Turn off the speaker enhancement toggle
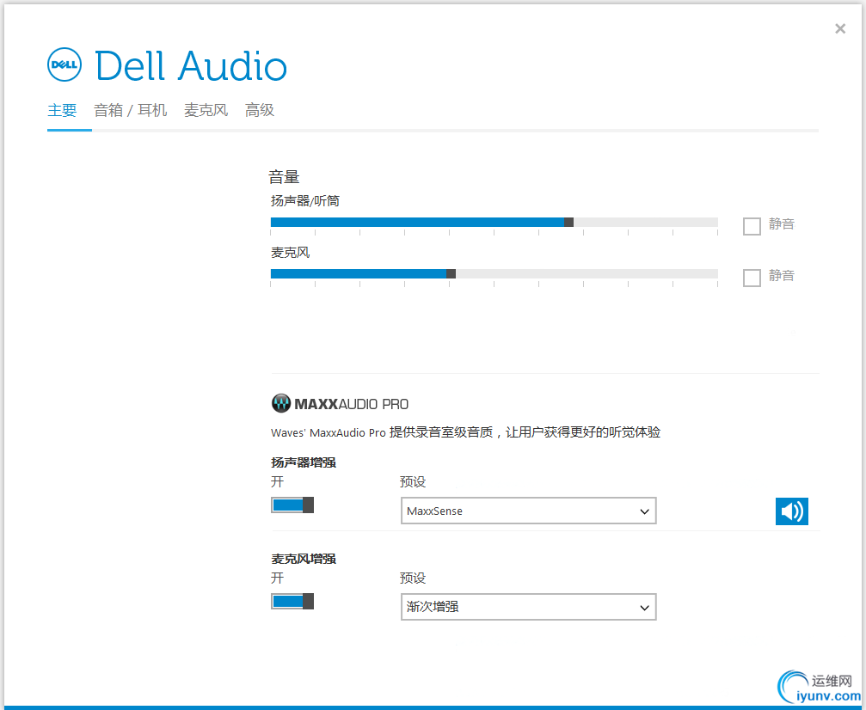The width and height of the screenshot is (866, 710). [x=292, y=505]
